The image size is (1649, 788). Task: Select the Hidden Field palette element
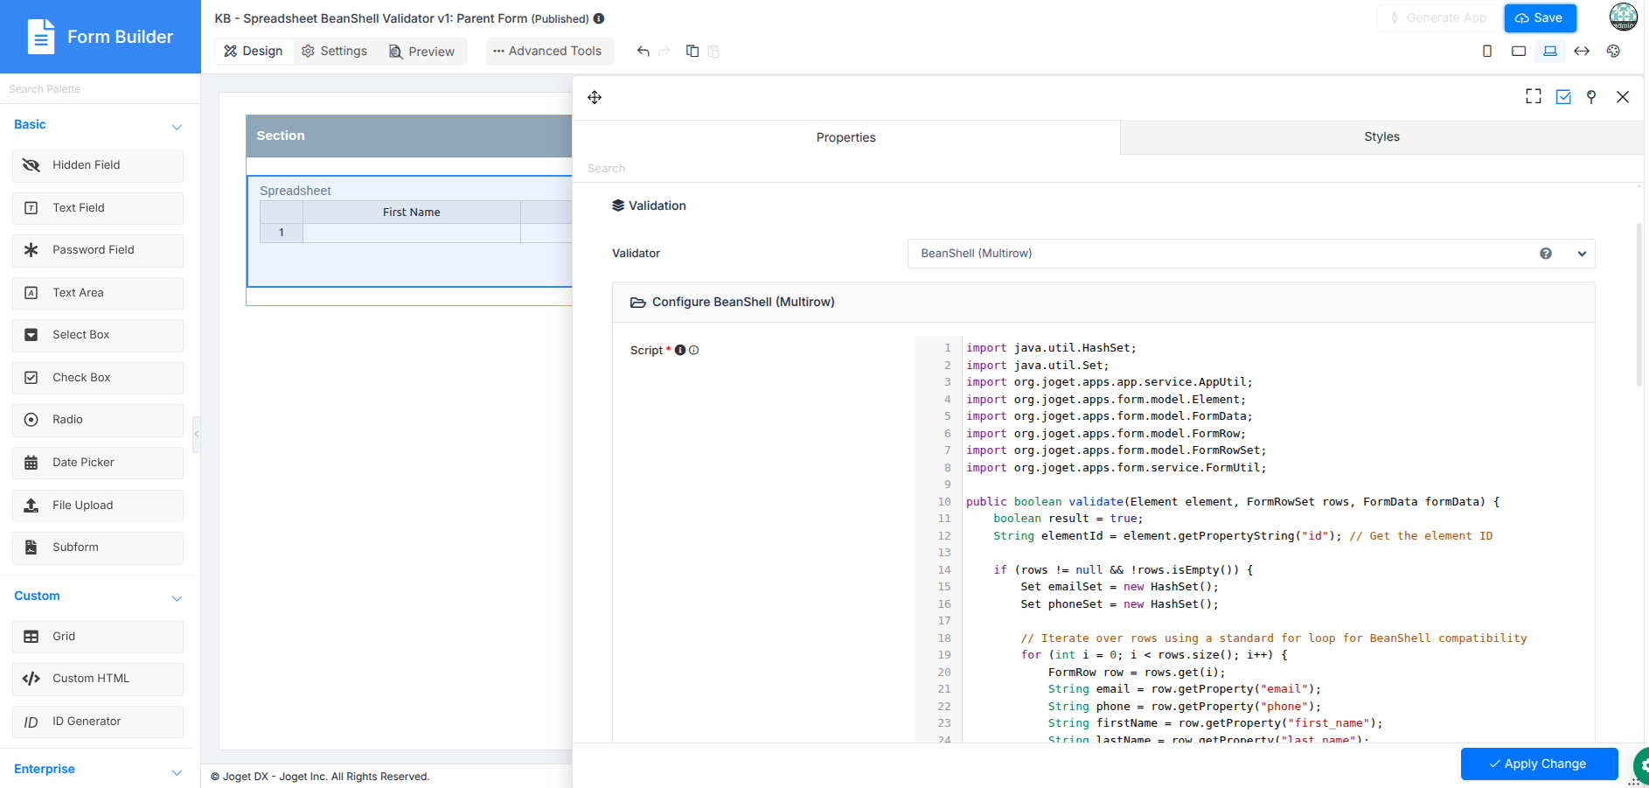[x=98, y=165]
